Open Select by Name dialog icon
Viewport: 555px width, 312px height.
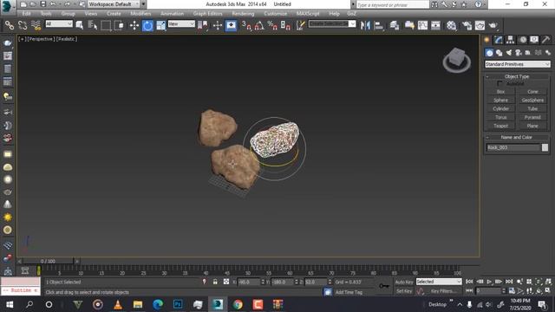93,25
